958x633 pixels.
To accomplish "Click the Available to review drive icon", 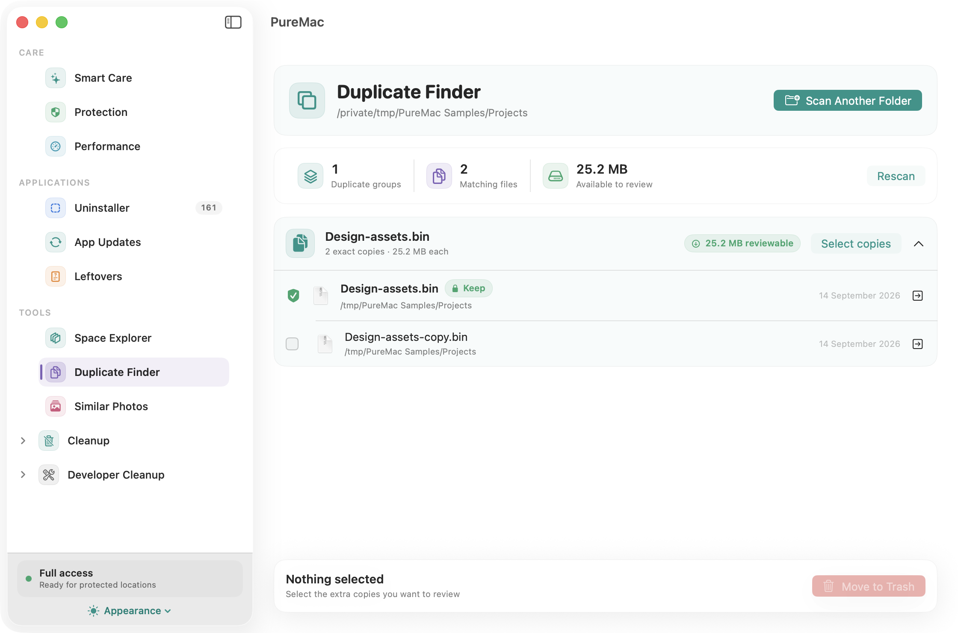I will click(x=556, y=176).
